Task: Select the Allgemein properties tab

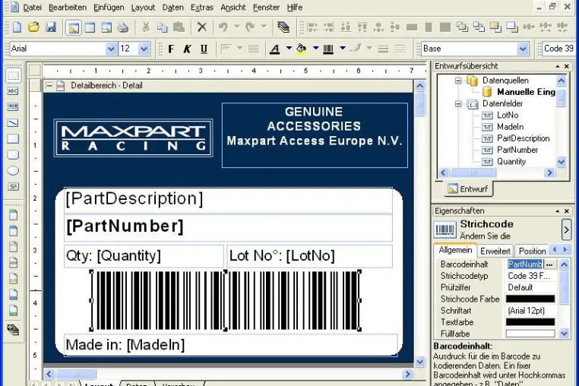Action: tap(455, 250)
